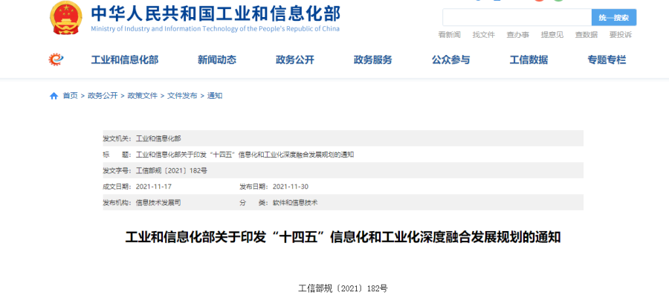The image size is (669, 301).
Task: Click 发布日期 value 2021-11-30
Action: 291,187
